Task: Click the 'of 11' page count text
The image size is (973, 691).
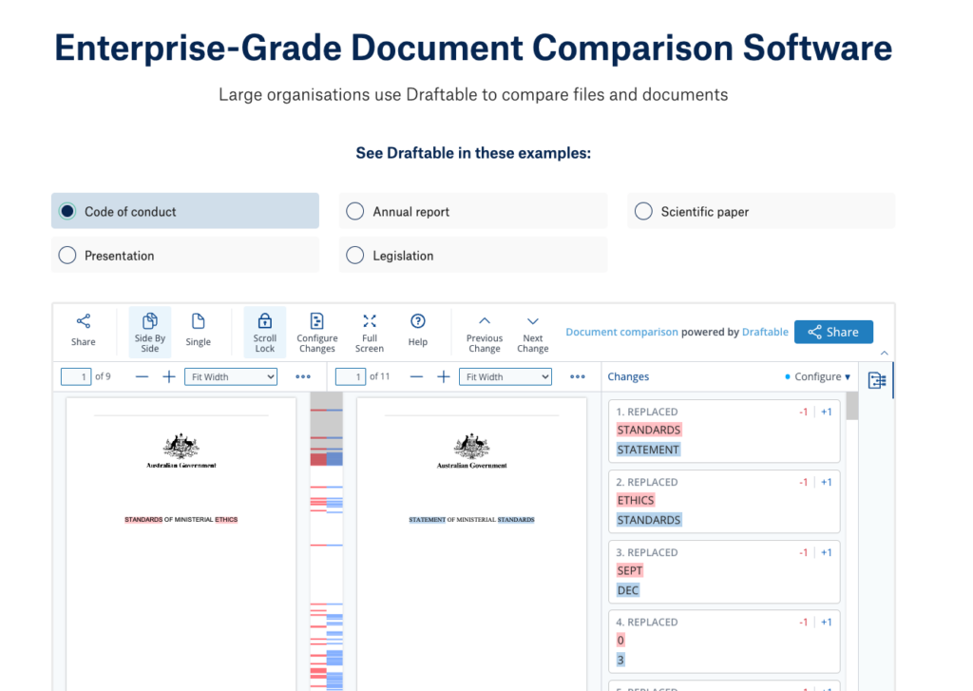Action: (380, 376)
